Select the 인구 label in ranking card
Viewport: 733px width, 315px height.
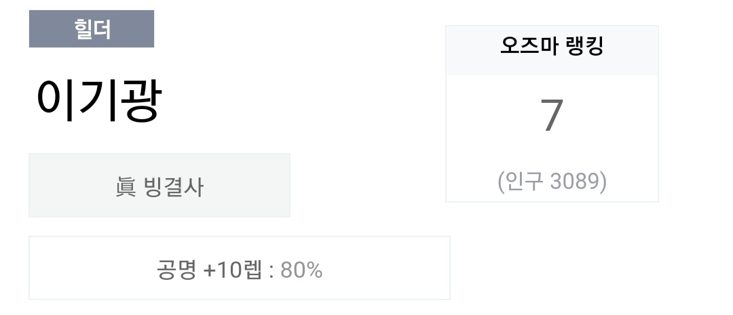pyautogui.click(x=525, y=181)
